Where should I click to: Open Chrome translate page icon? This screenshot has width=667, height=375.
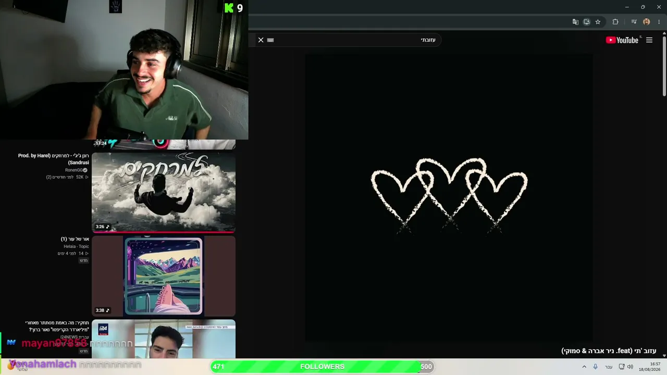click(575, 22)
